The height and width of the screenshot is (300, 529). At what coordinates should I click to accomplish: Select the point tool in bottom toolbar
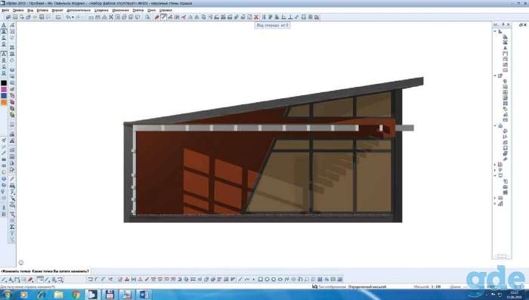point(254,280)
